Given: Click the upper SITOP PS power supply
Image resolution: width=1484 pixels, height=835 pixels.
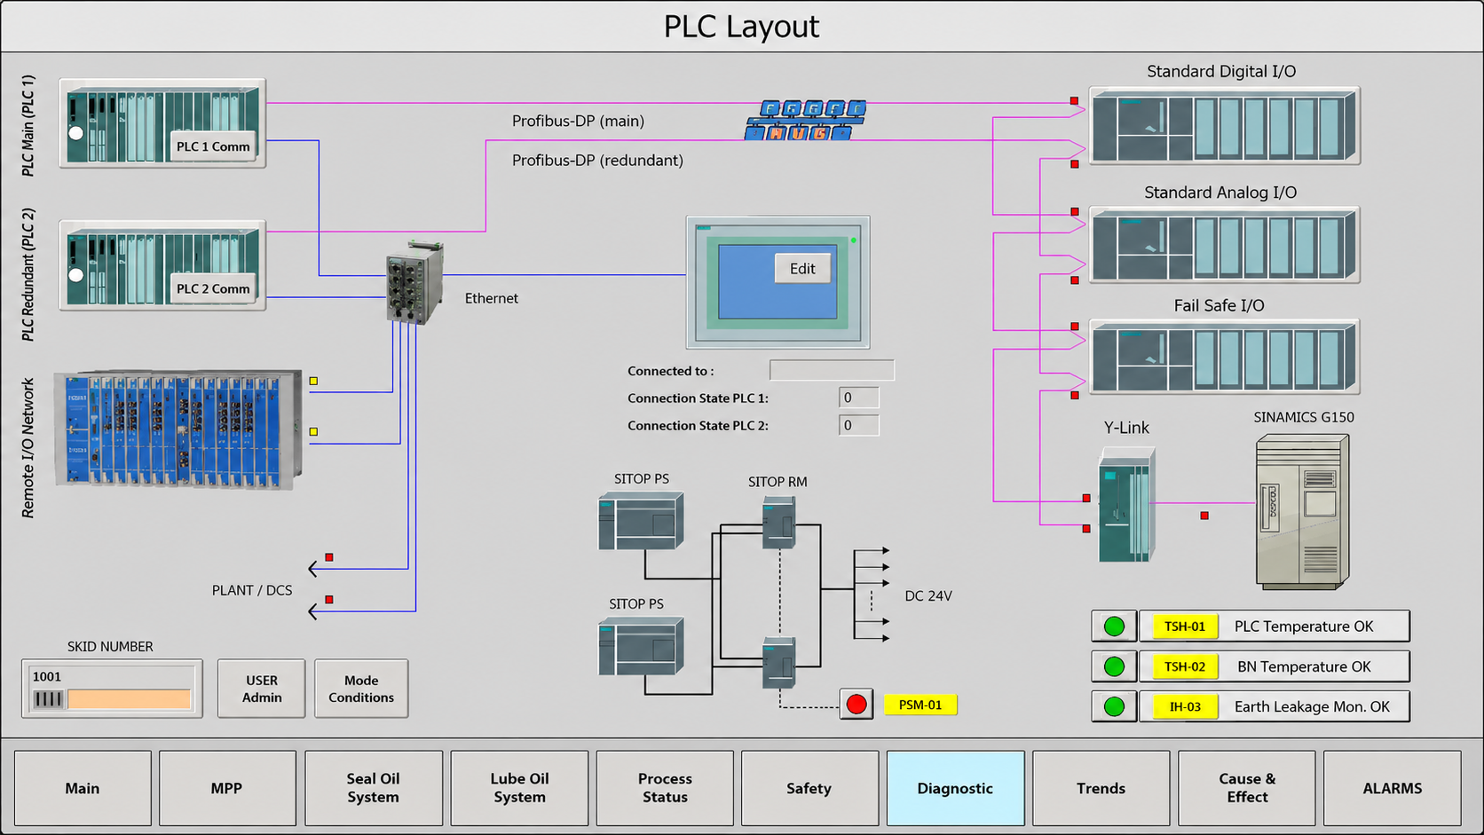Looking at the screenshot, I should click(x=641, y=522).
